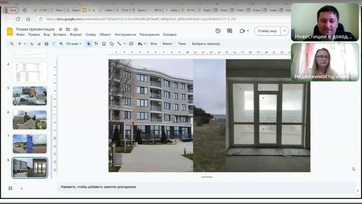Open the Формат menu
This screenshot has width=362, height=204.
(x=75, y=35)
